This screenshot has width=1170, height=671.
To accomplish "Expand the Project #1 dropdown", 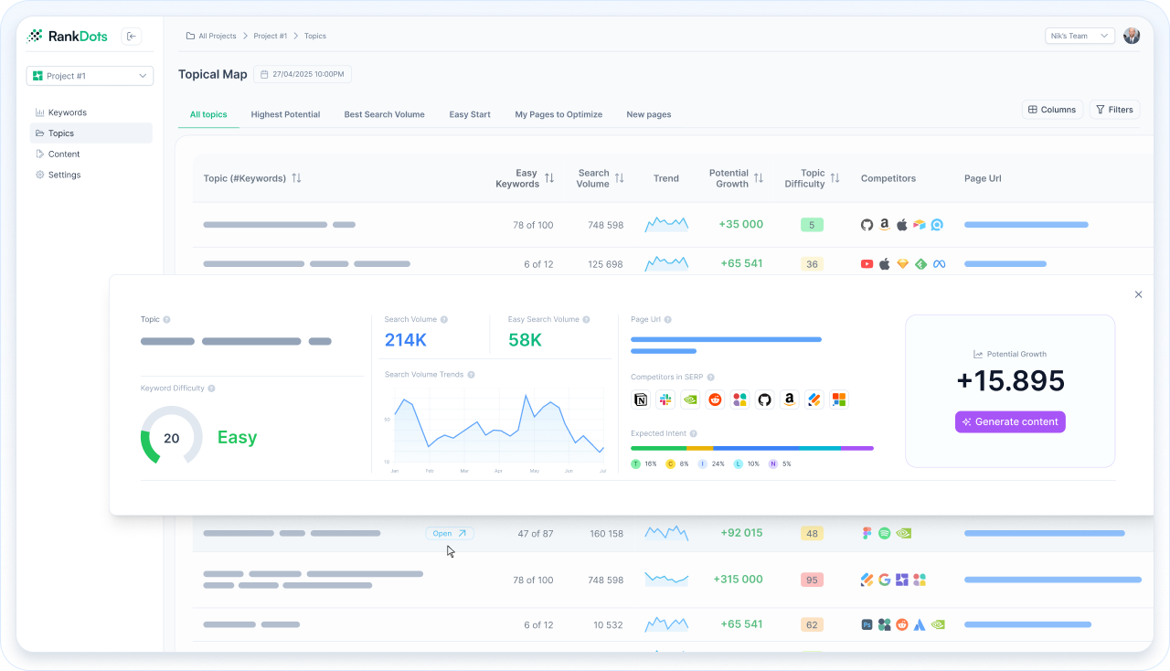I will coord(90,76).
